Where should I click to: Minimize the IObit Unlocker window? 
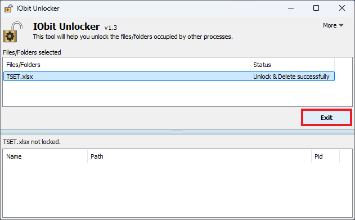click(x=291, y=8)
